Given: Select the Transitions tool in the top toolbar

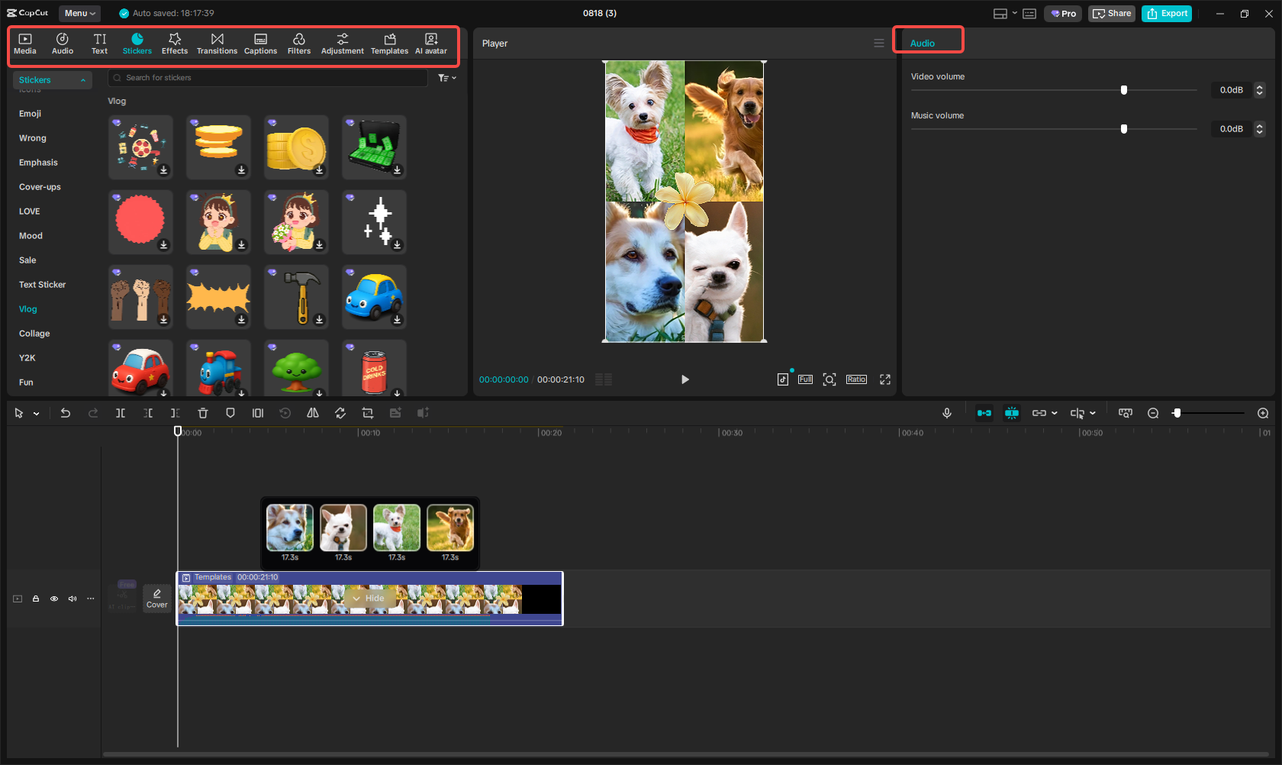Looking at the screenshot, I should (217, 42).
